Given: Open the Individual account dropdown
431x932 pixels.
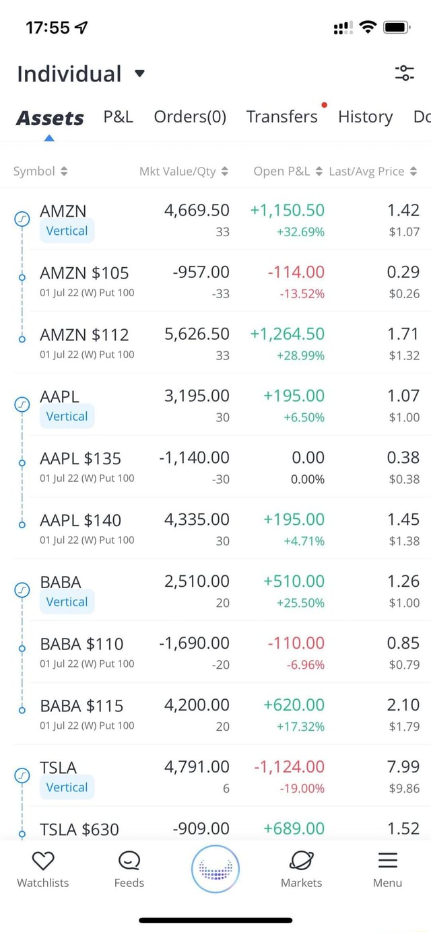Looking at the screenshot, I should 81,74.
